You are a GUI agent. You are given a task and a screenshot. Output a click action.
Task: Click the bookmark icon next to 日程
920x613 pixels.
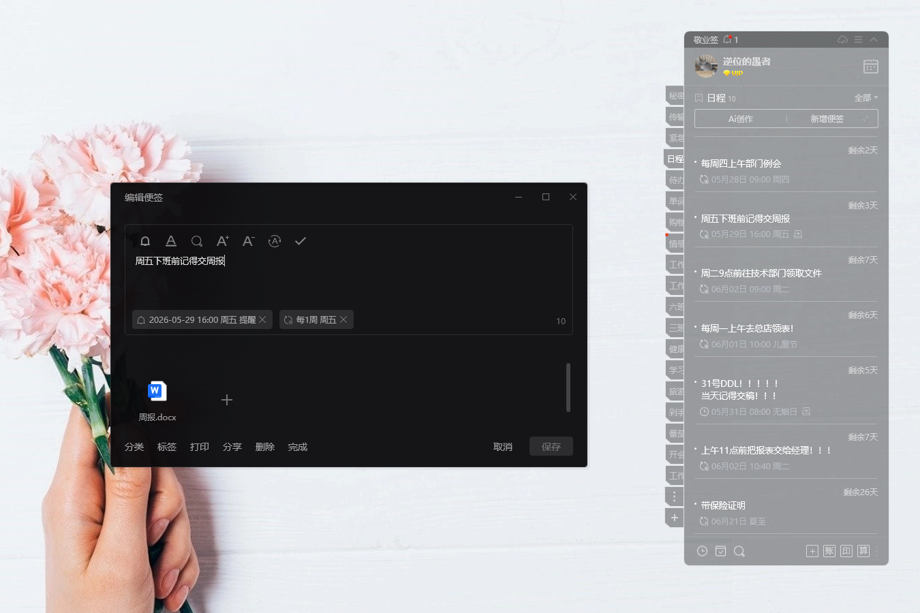click(x=699, y=98)
